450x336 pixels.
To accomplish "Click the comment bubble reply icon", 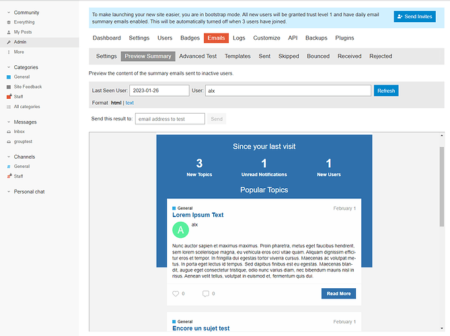I will tap(206, 294).
